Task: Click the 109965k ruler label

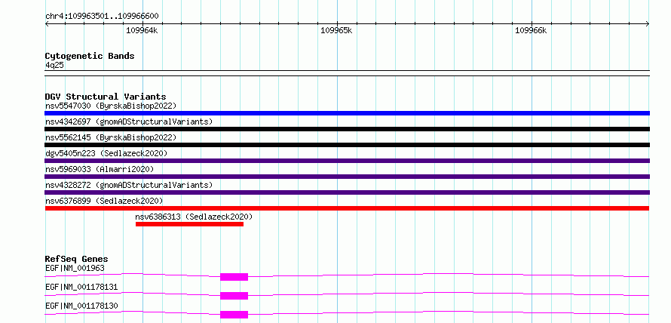Action: (x=337, y=31)
